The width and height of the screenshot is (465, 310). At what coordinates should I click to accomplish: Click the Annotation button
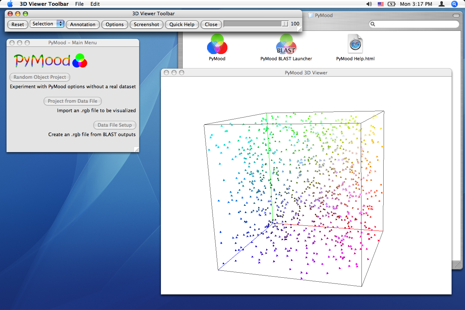(x=83, y=24)
